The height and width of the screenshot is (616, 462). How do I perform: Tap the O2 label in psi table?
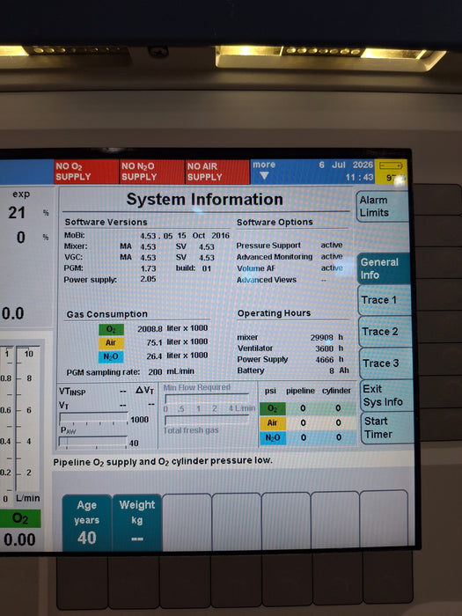click(x=273, y=408)
